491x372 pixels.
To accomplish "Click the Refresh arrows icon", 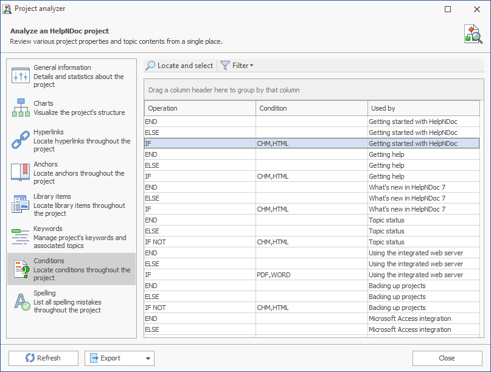I will coord(30,358).
